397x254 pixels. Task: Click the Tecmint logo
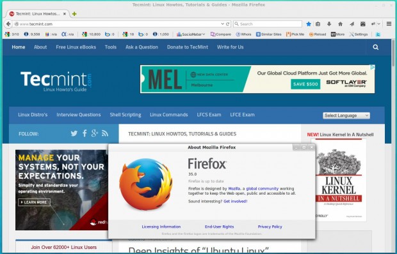(56, 81)
